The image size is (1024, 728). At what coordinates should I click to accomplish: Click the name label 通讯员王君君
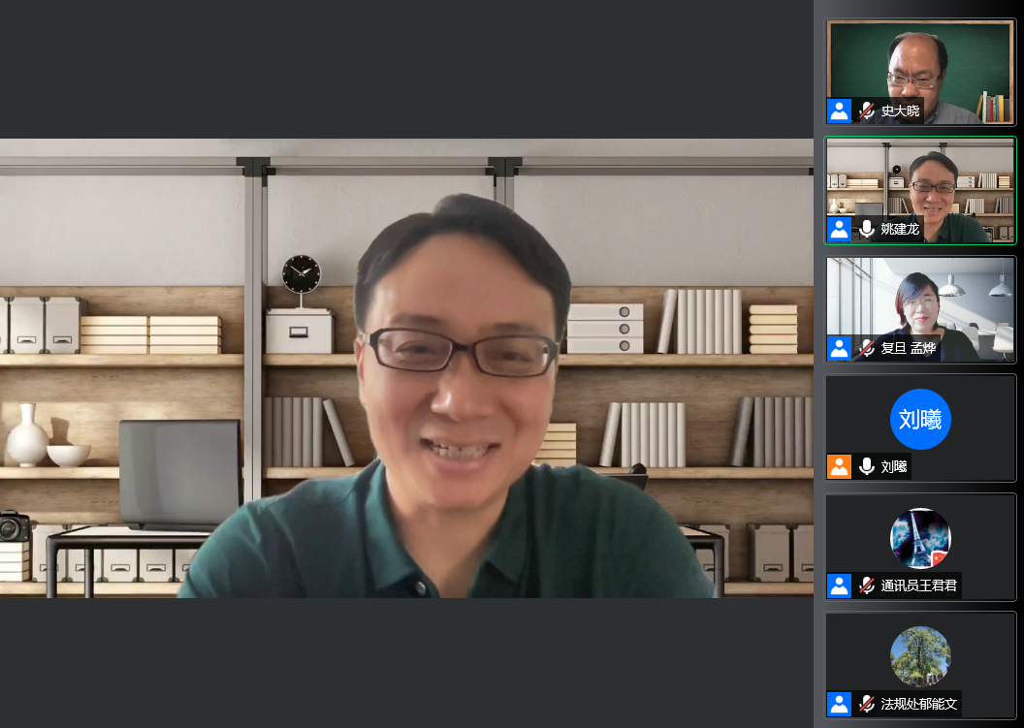pos(919,585)
